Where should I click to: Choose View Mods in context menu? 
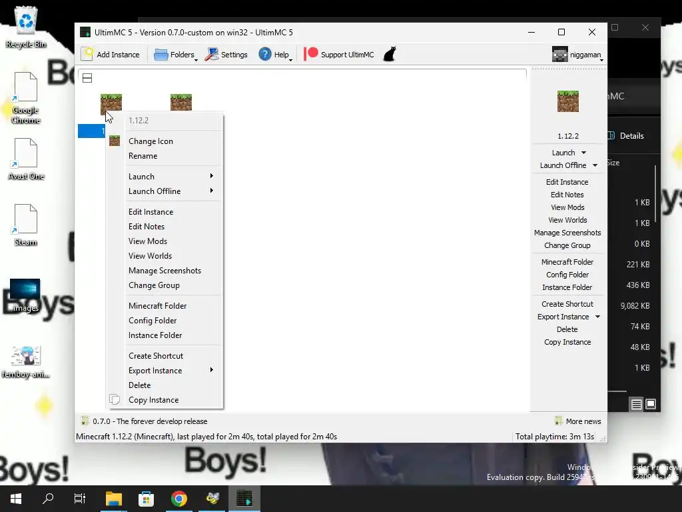pos(148,241)
